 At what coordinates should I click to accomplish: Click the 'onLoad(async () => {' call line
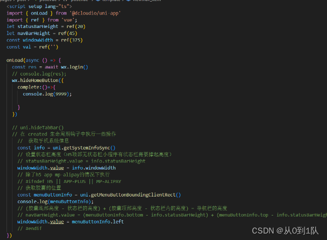(x=33, y=60)
